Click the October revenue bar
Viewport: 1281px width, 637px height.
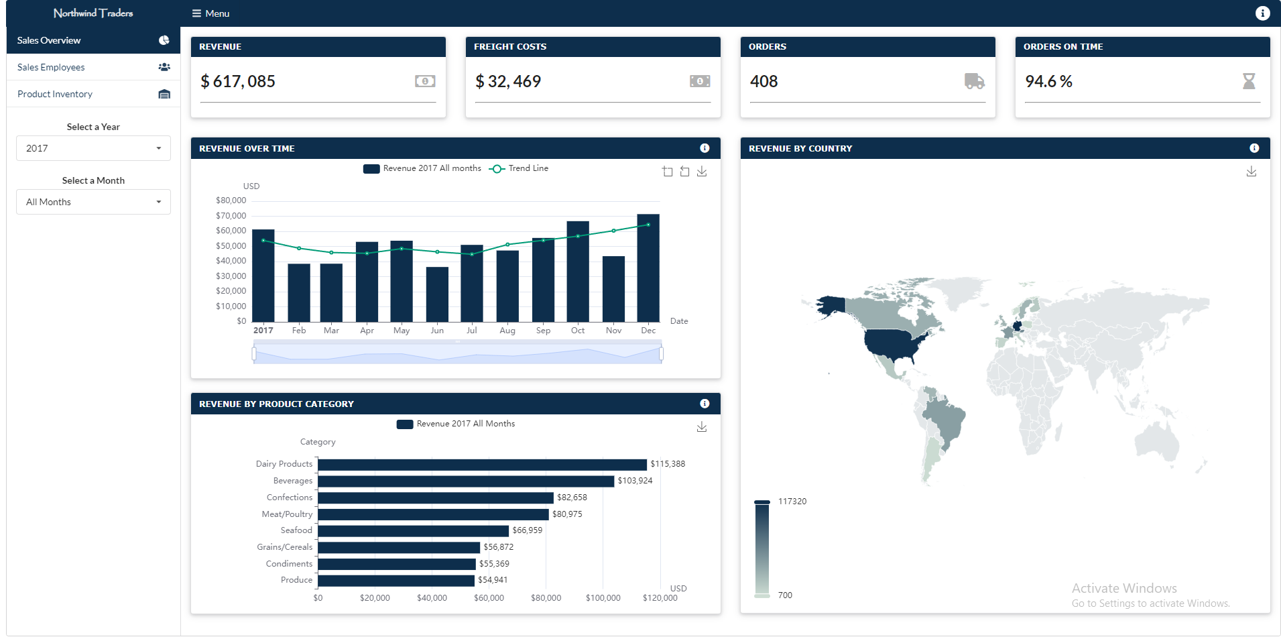(x=578, y=272)
